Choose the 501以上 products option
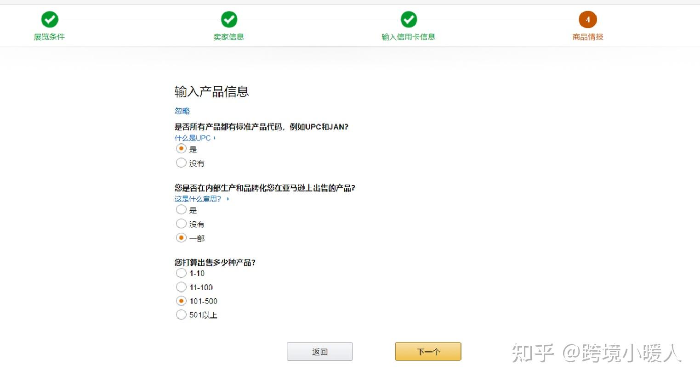This screenshot has width=700, height=382. click(x=181, y=315)
